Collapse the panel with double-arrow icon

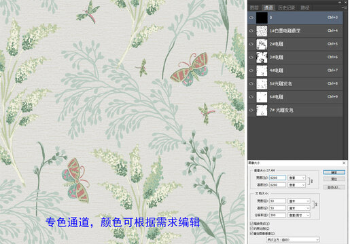tap(340, 2)
